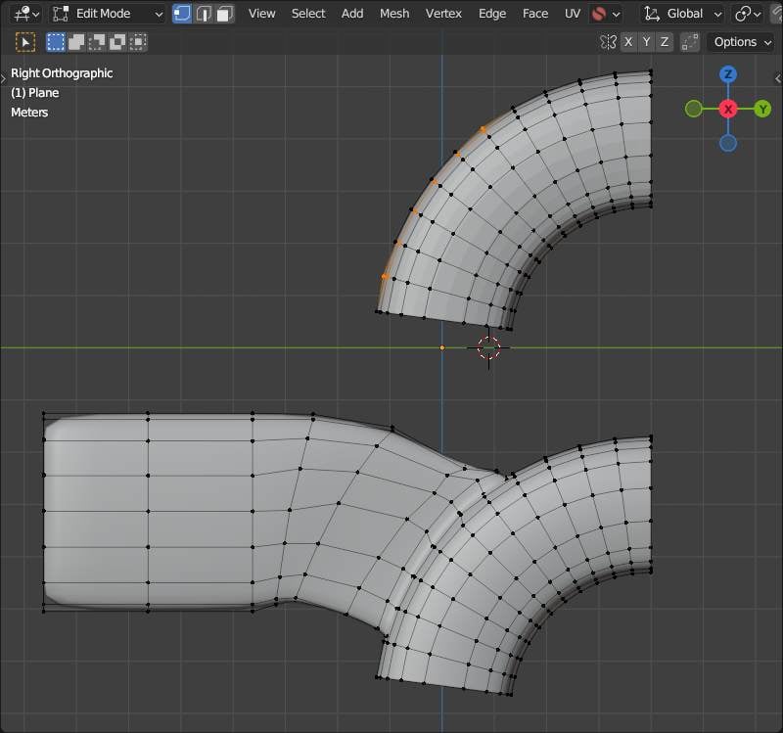
Task: Switch to edge select mode
Action: (x=204, y=14)
